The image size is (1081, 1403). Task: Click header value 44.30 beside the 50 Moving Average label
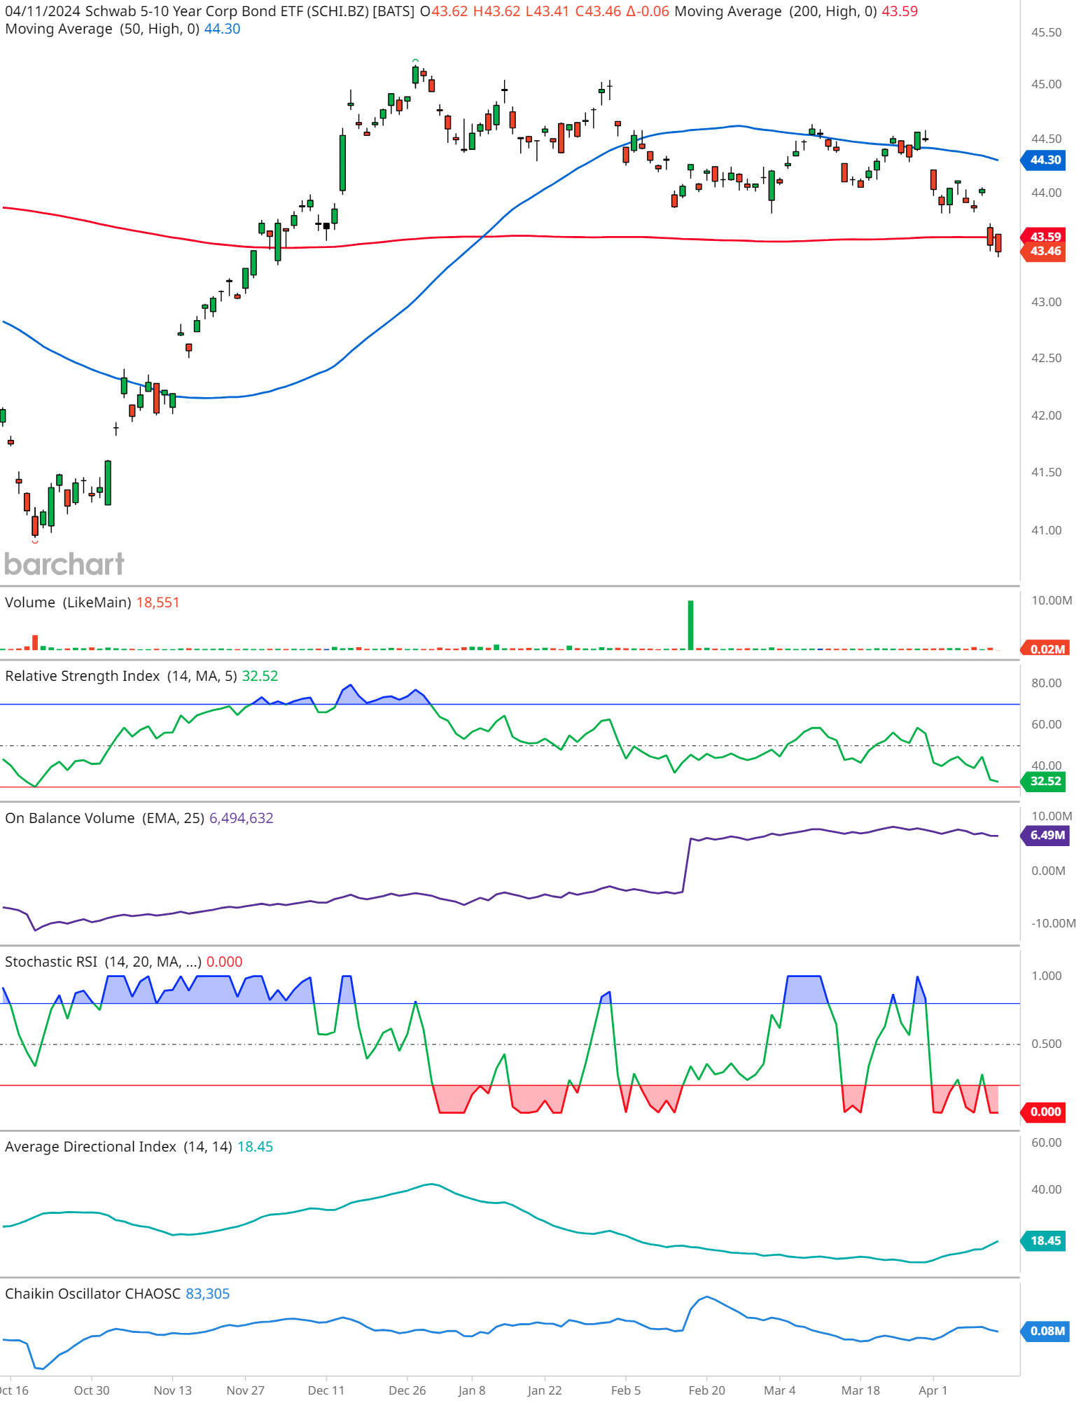click(x=222, y=29)
